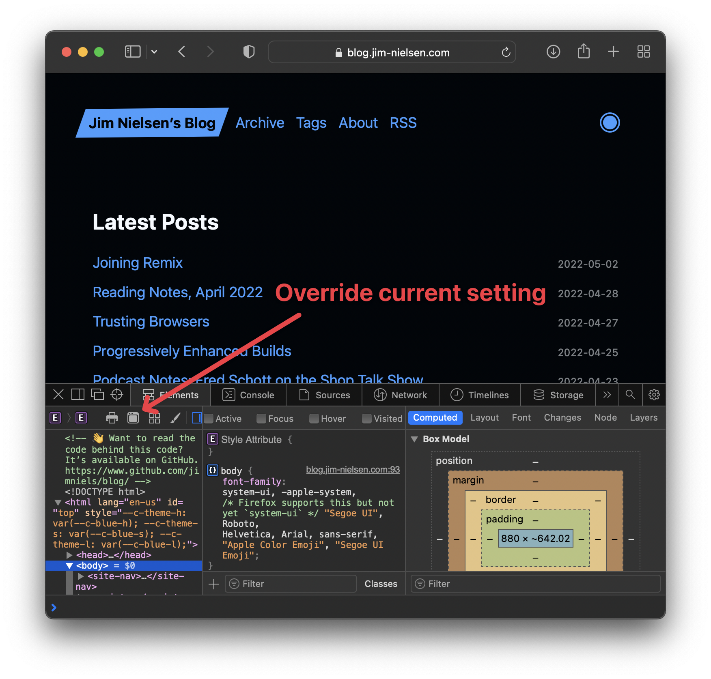Select the Font sidebar tab
711x679 pixels.
(521, 418)
